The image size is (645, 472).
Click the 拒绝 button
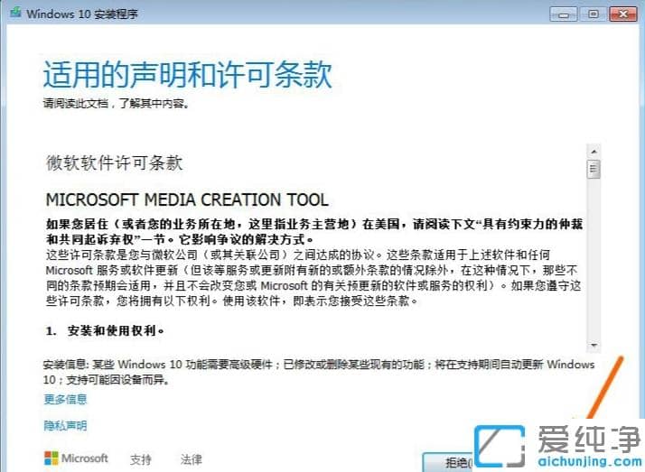[448, 463]
